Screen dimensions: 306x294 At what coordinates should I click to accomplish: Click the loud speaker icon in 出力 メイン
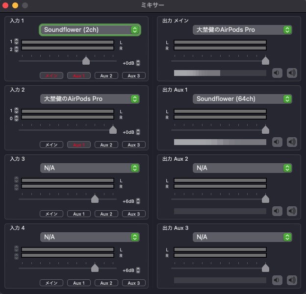[x=292, y=73]
